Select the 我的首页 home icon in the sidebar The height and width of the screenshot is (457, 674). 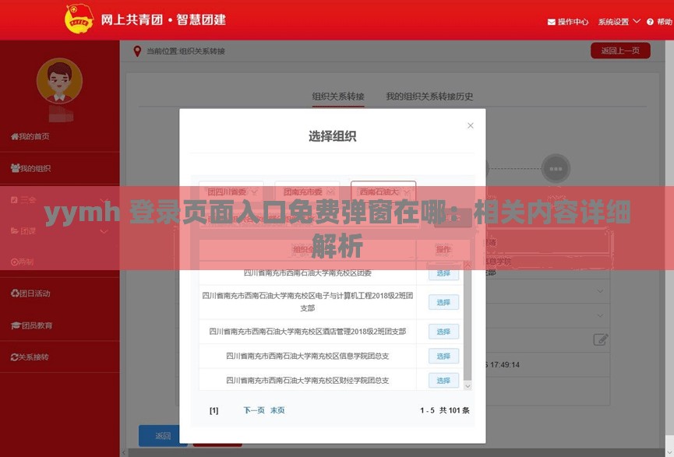(13, 137)
